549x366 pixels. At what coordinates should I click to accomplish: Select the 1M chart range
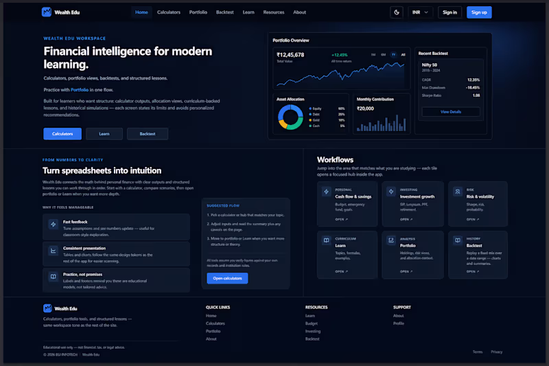coord(373,55)
